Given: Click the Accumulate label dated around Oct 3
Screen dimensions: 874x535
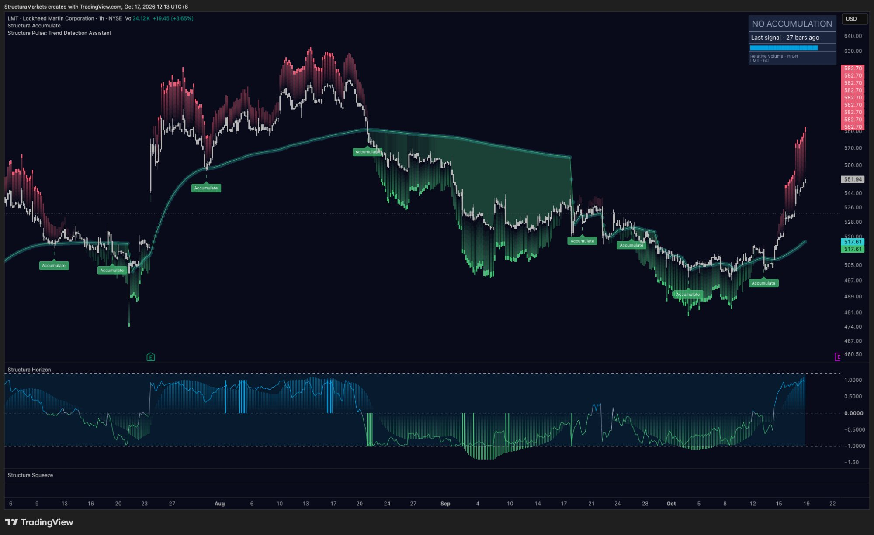Looking at the screenshot, I should coord(688,295).
